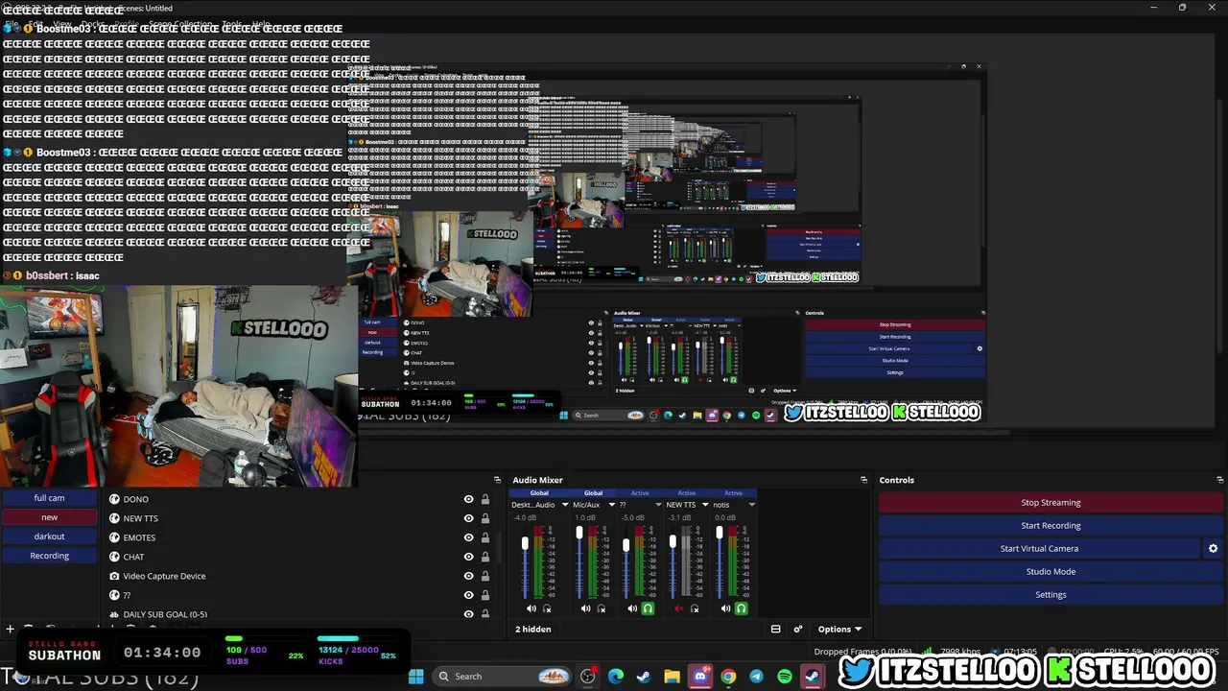Open NEW TTS channel dropdown arrow
The image size is (1228, 691).
click(x=705, y=505)
